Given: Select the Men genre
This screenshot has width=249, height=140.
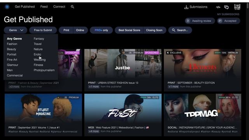Looking at the screenshot, I should tap(10, 70).
